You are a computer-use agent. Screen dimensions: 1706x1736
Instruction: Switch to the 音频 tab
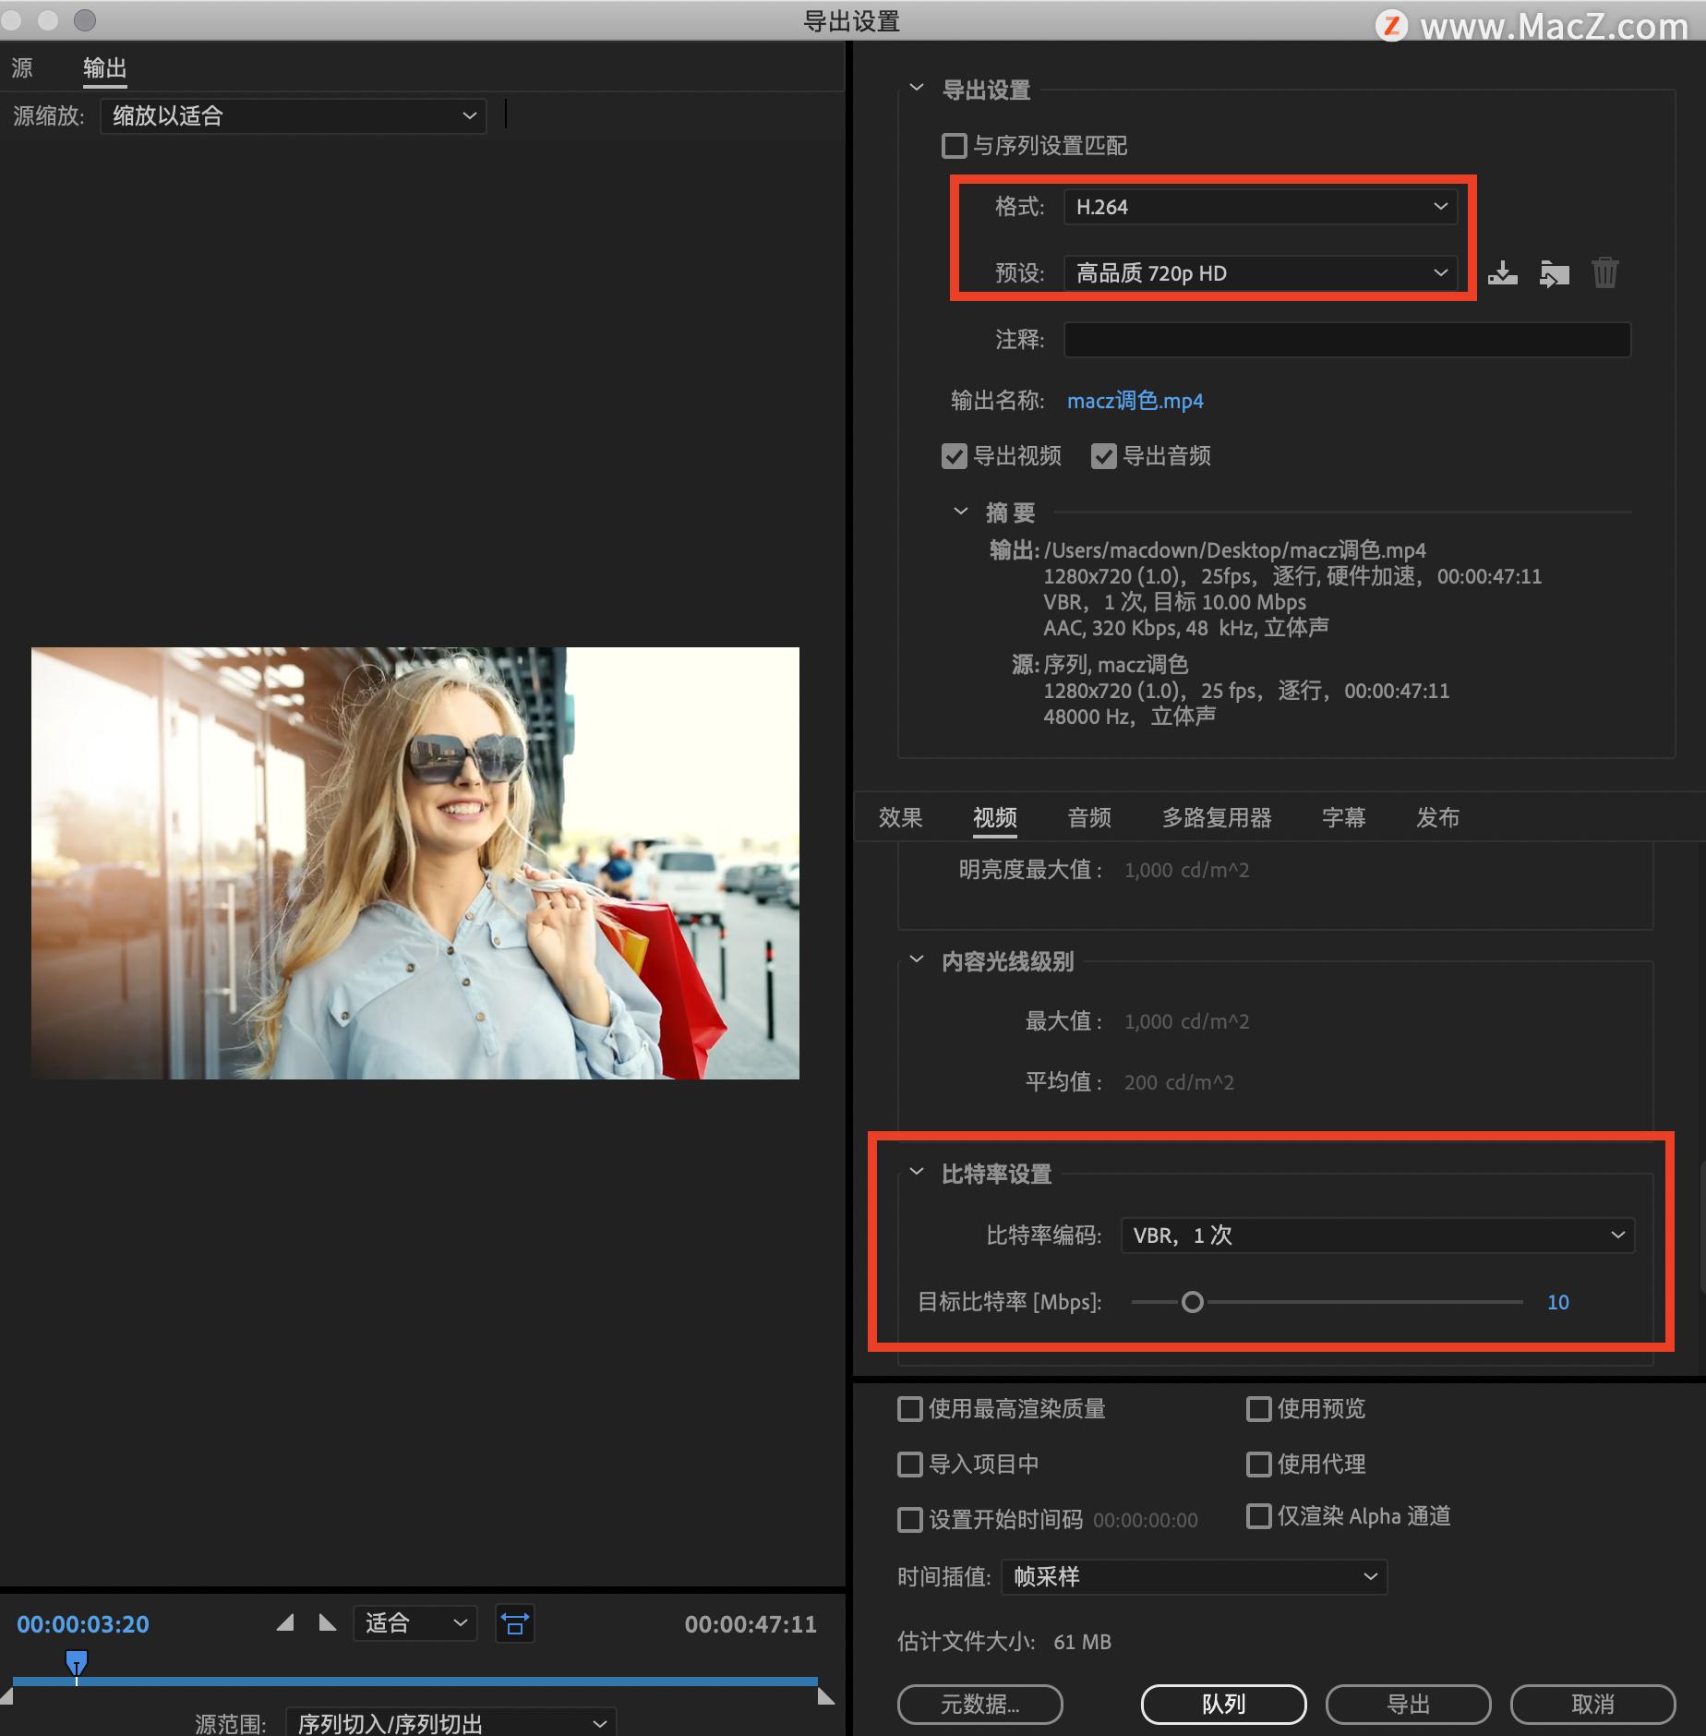pos(1088,817)
